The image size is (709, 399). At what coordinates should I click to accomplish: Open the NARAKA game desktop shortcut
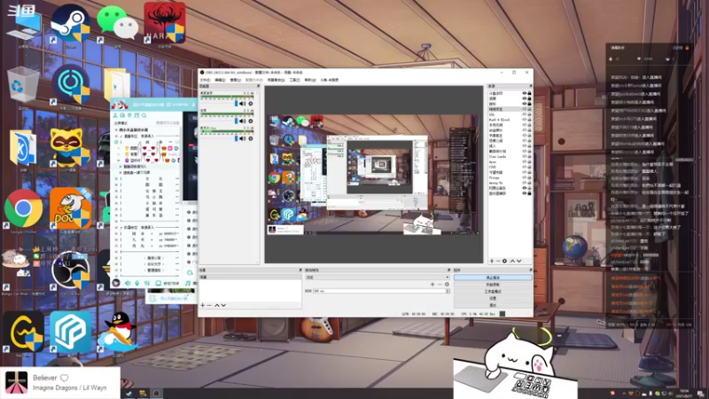coord(165,23)
